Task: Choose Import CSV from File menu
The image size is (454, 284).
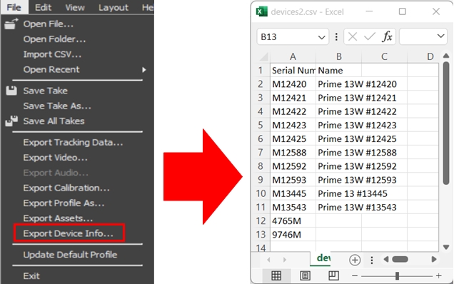Action: pos(52,54)
